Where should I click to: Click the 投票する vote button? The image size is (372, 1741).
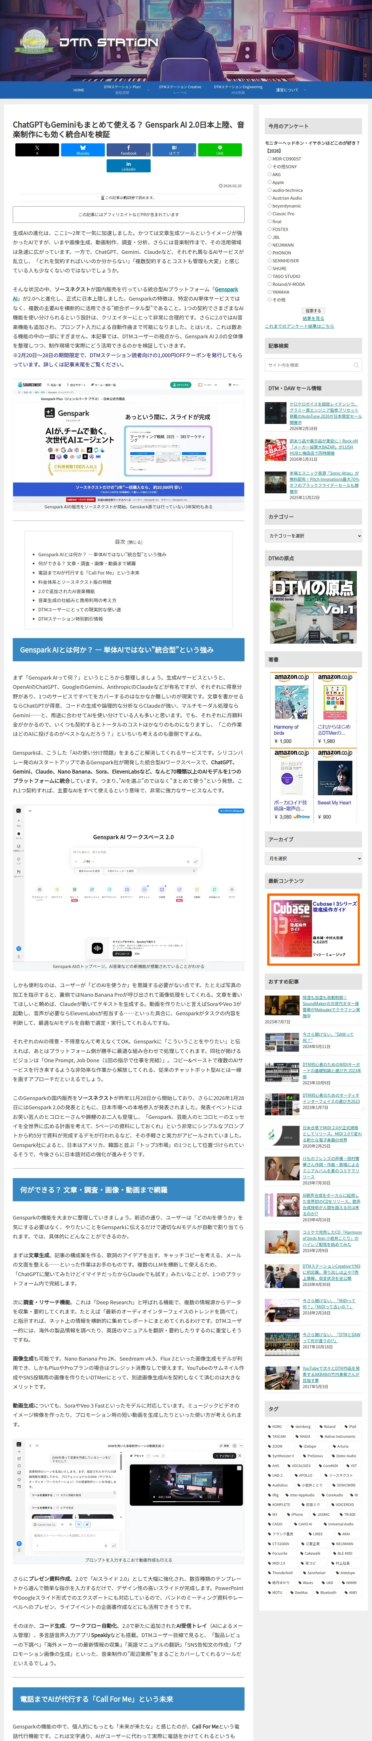coord(313,311)
